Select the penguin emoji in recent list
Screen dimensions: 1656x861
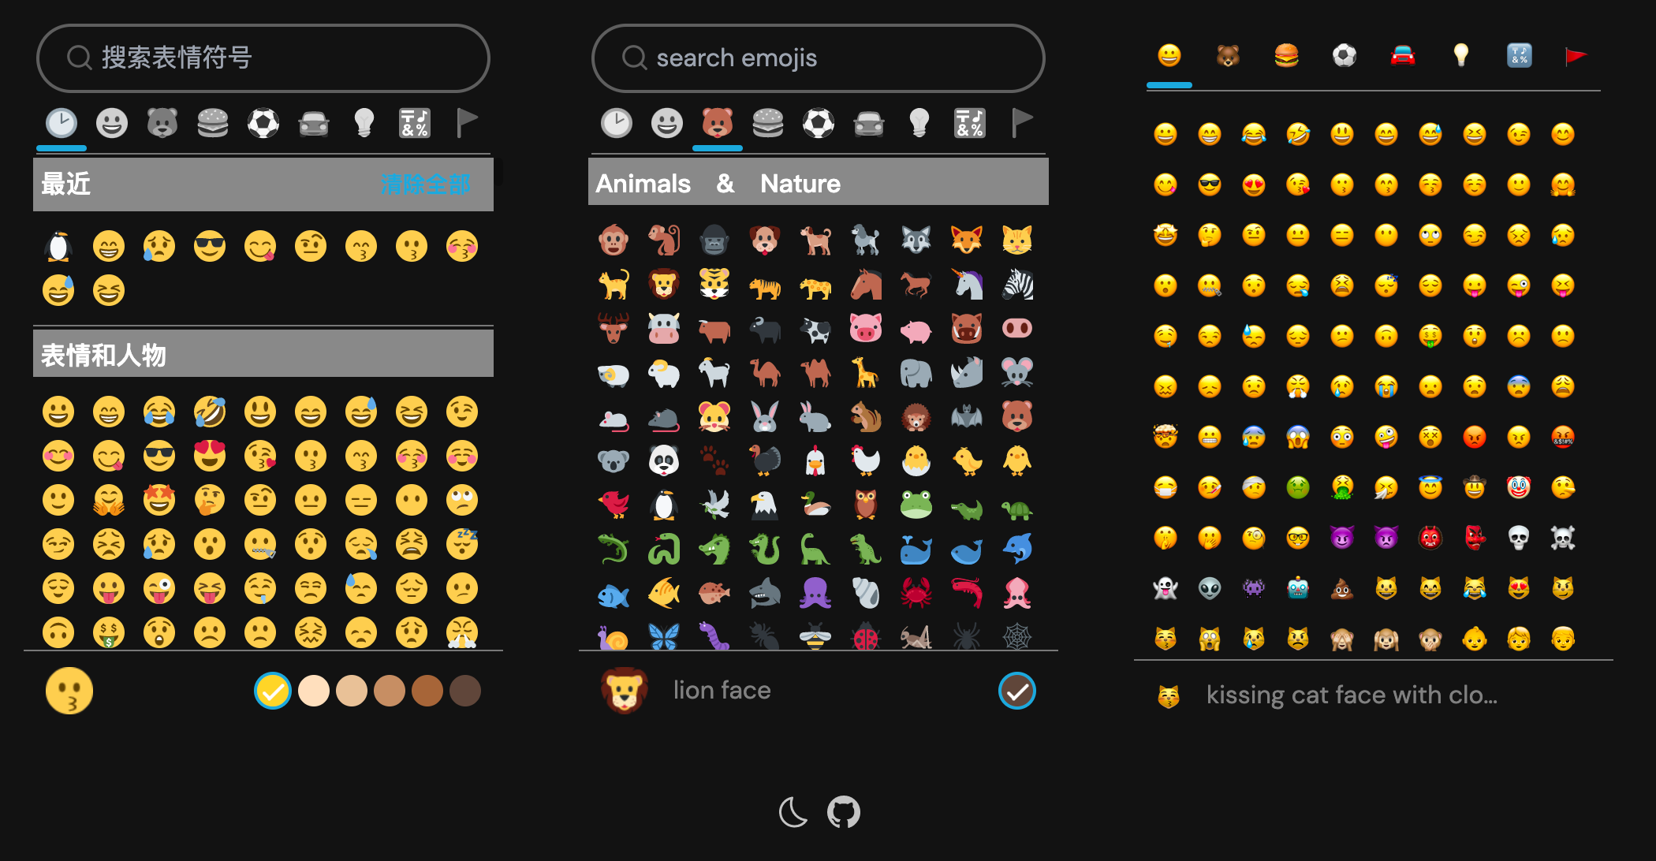[58, 247]
